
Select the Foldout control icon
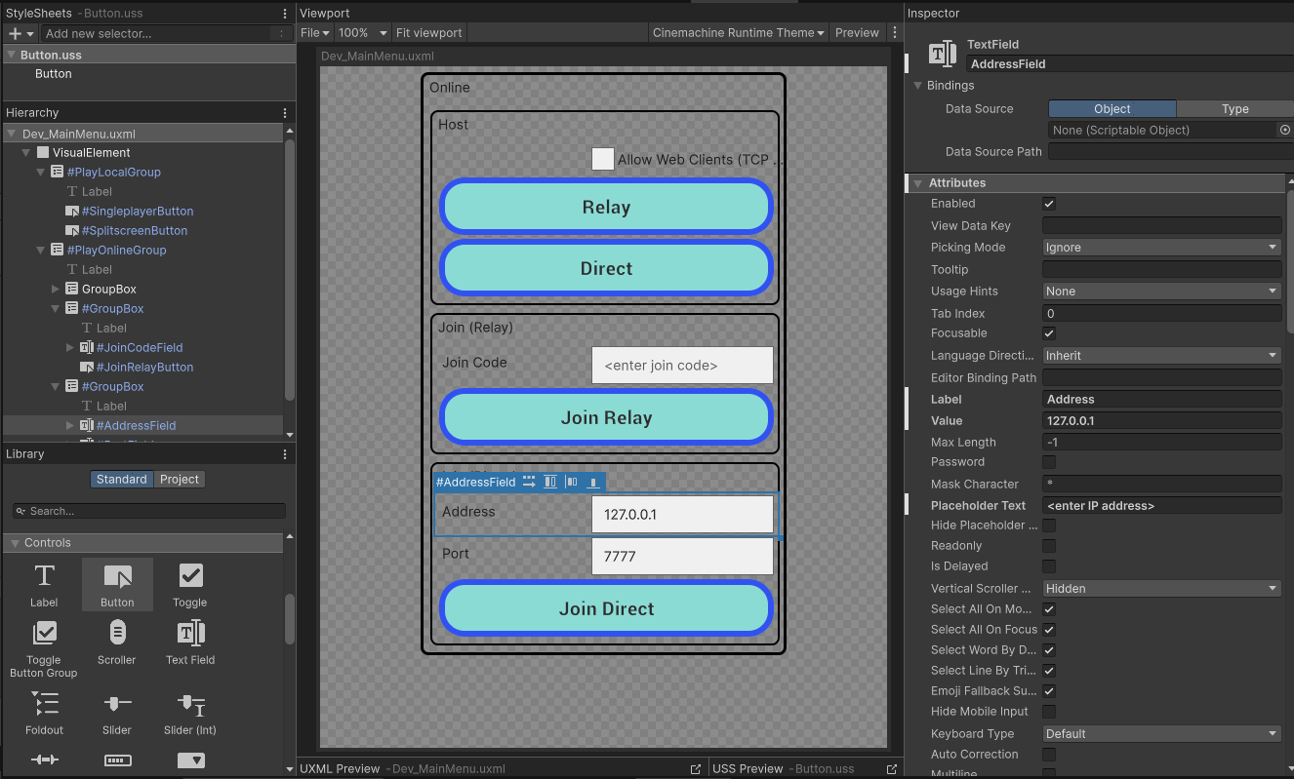pyautogui.click(x=45, y=703)
